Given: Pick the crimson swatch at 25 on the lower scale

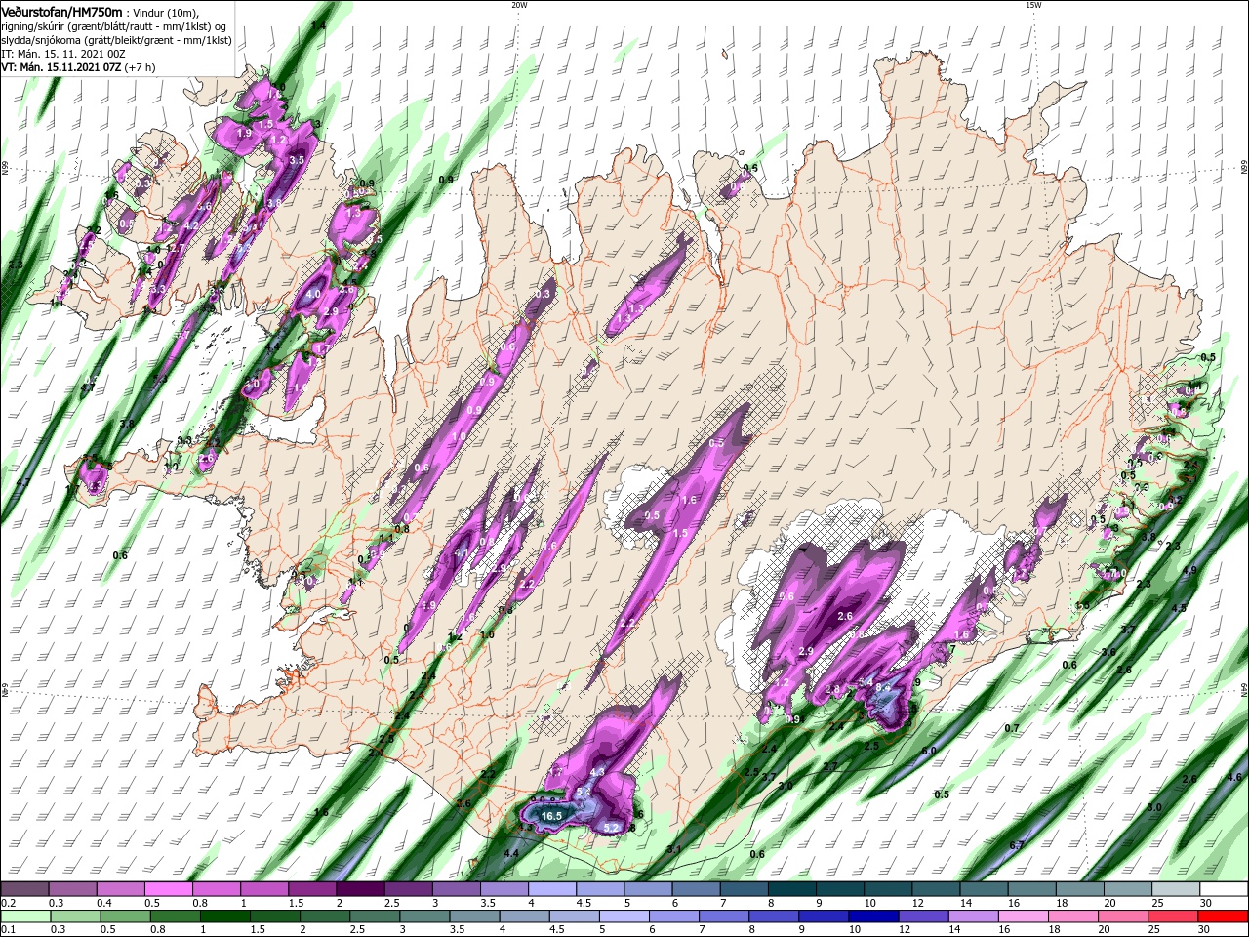Looking at the screenshot, I should tap(1174, 917).
